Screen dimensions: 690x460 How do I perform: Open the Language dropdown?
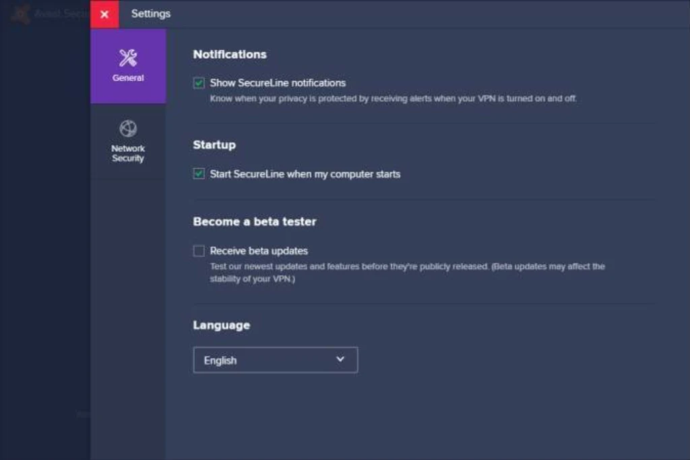pyautogui.click(x=275, y=360)
